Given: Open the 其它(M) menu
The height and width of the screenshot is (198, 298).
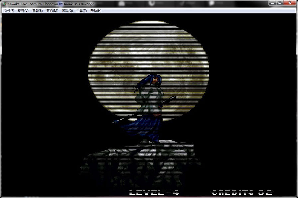Looking at the screenshot, I should click(x=52, y=11).
